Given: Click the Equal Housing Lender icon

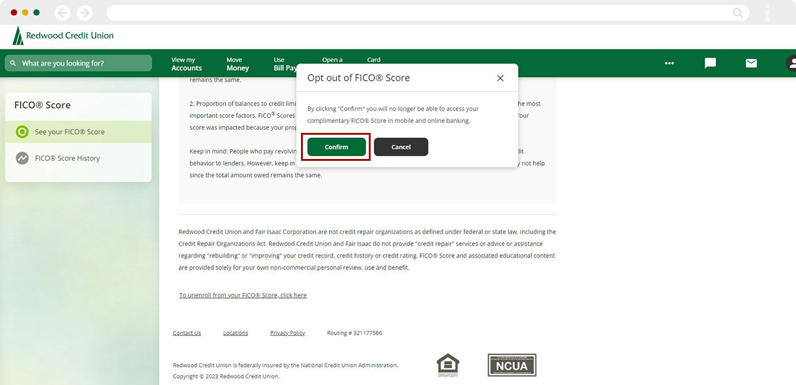Looking at the screenshot, I should pos(448,365).
